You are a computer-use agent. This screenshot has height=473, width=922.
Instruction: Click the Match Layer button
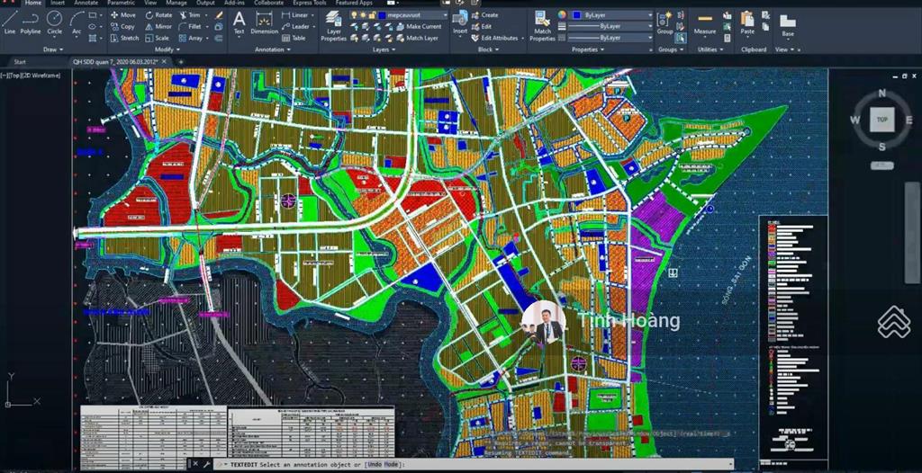pyautogui.click(x=418, y=38)
